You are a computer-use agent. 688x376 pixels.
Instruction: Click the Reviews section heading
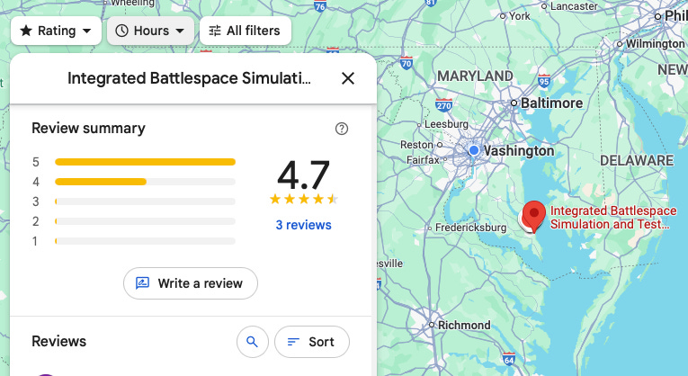(x=58, y=341)
